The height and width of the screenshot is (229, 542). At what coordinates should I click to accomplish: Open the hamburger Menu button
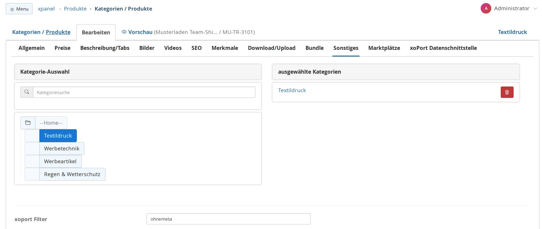tap(19, 9)
